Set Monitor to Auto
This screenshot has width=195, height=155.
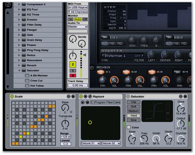click(x=78, y=19)
